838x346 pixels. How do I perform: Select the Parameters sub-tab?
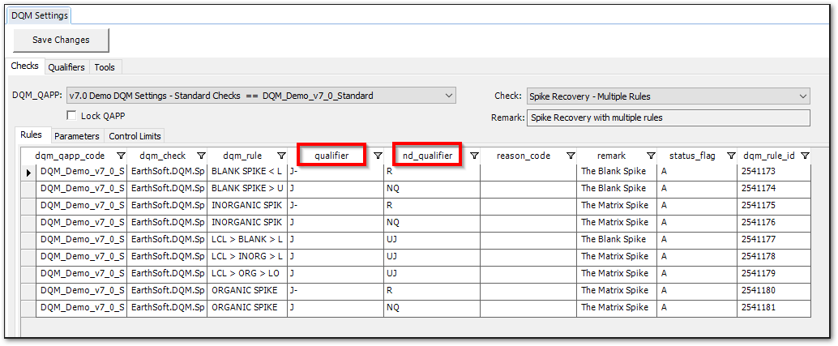77,136
